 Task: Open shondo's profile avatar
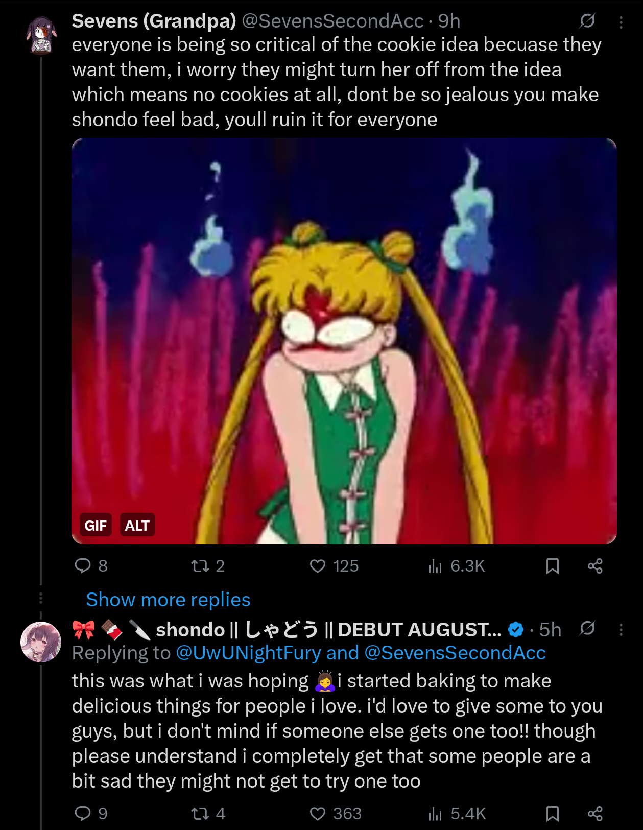point(41,642)
